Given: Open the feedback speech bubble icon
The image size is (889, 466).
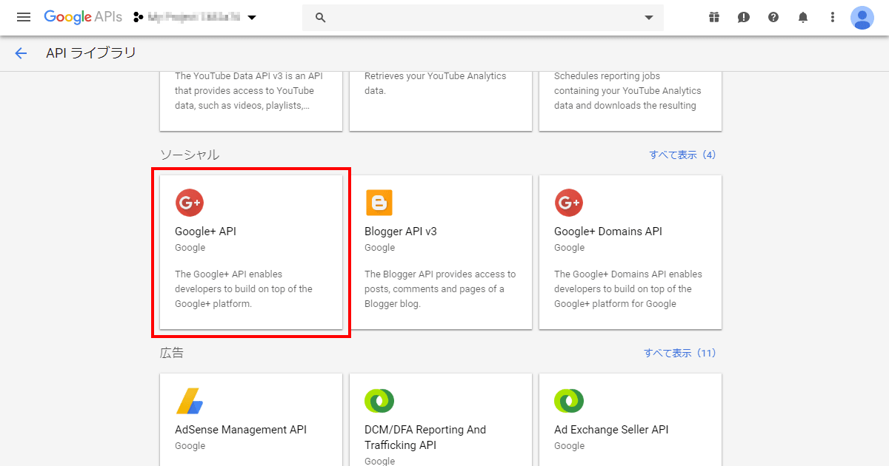Looking at the screenshot, I should 744,18.
